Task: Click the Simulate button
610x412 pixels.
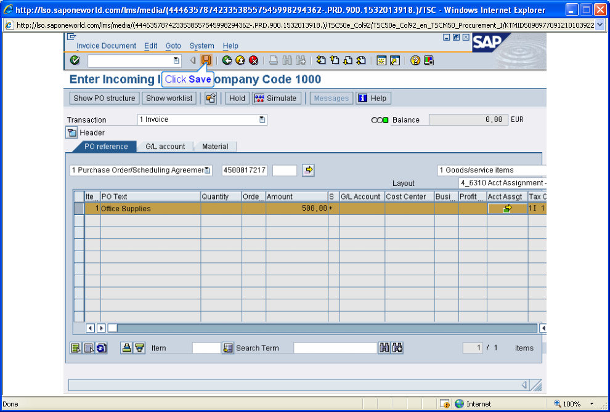Action: (x=277, y=99)
